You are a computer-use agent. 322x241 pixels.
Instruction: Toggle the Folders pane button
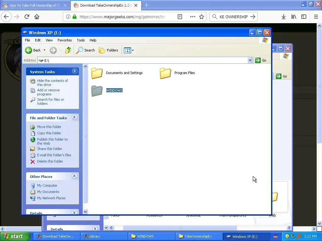click(x=108, y=50)
